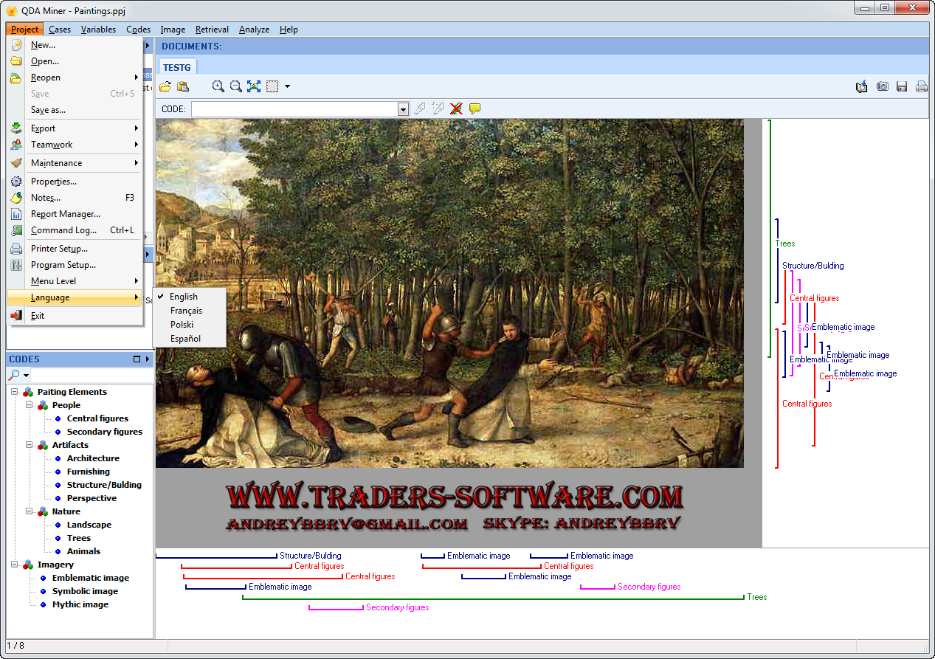Screen dimensions: 935x659
Task: Collapse the People tree node
Action: 30,405
